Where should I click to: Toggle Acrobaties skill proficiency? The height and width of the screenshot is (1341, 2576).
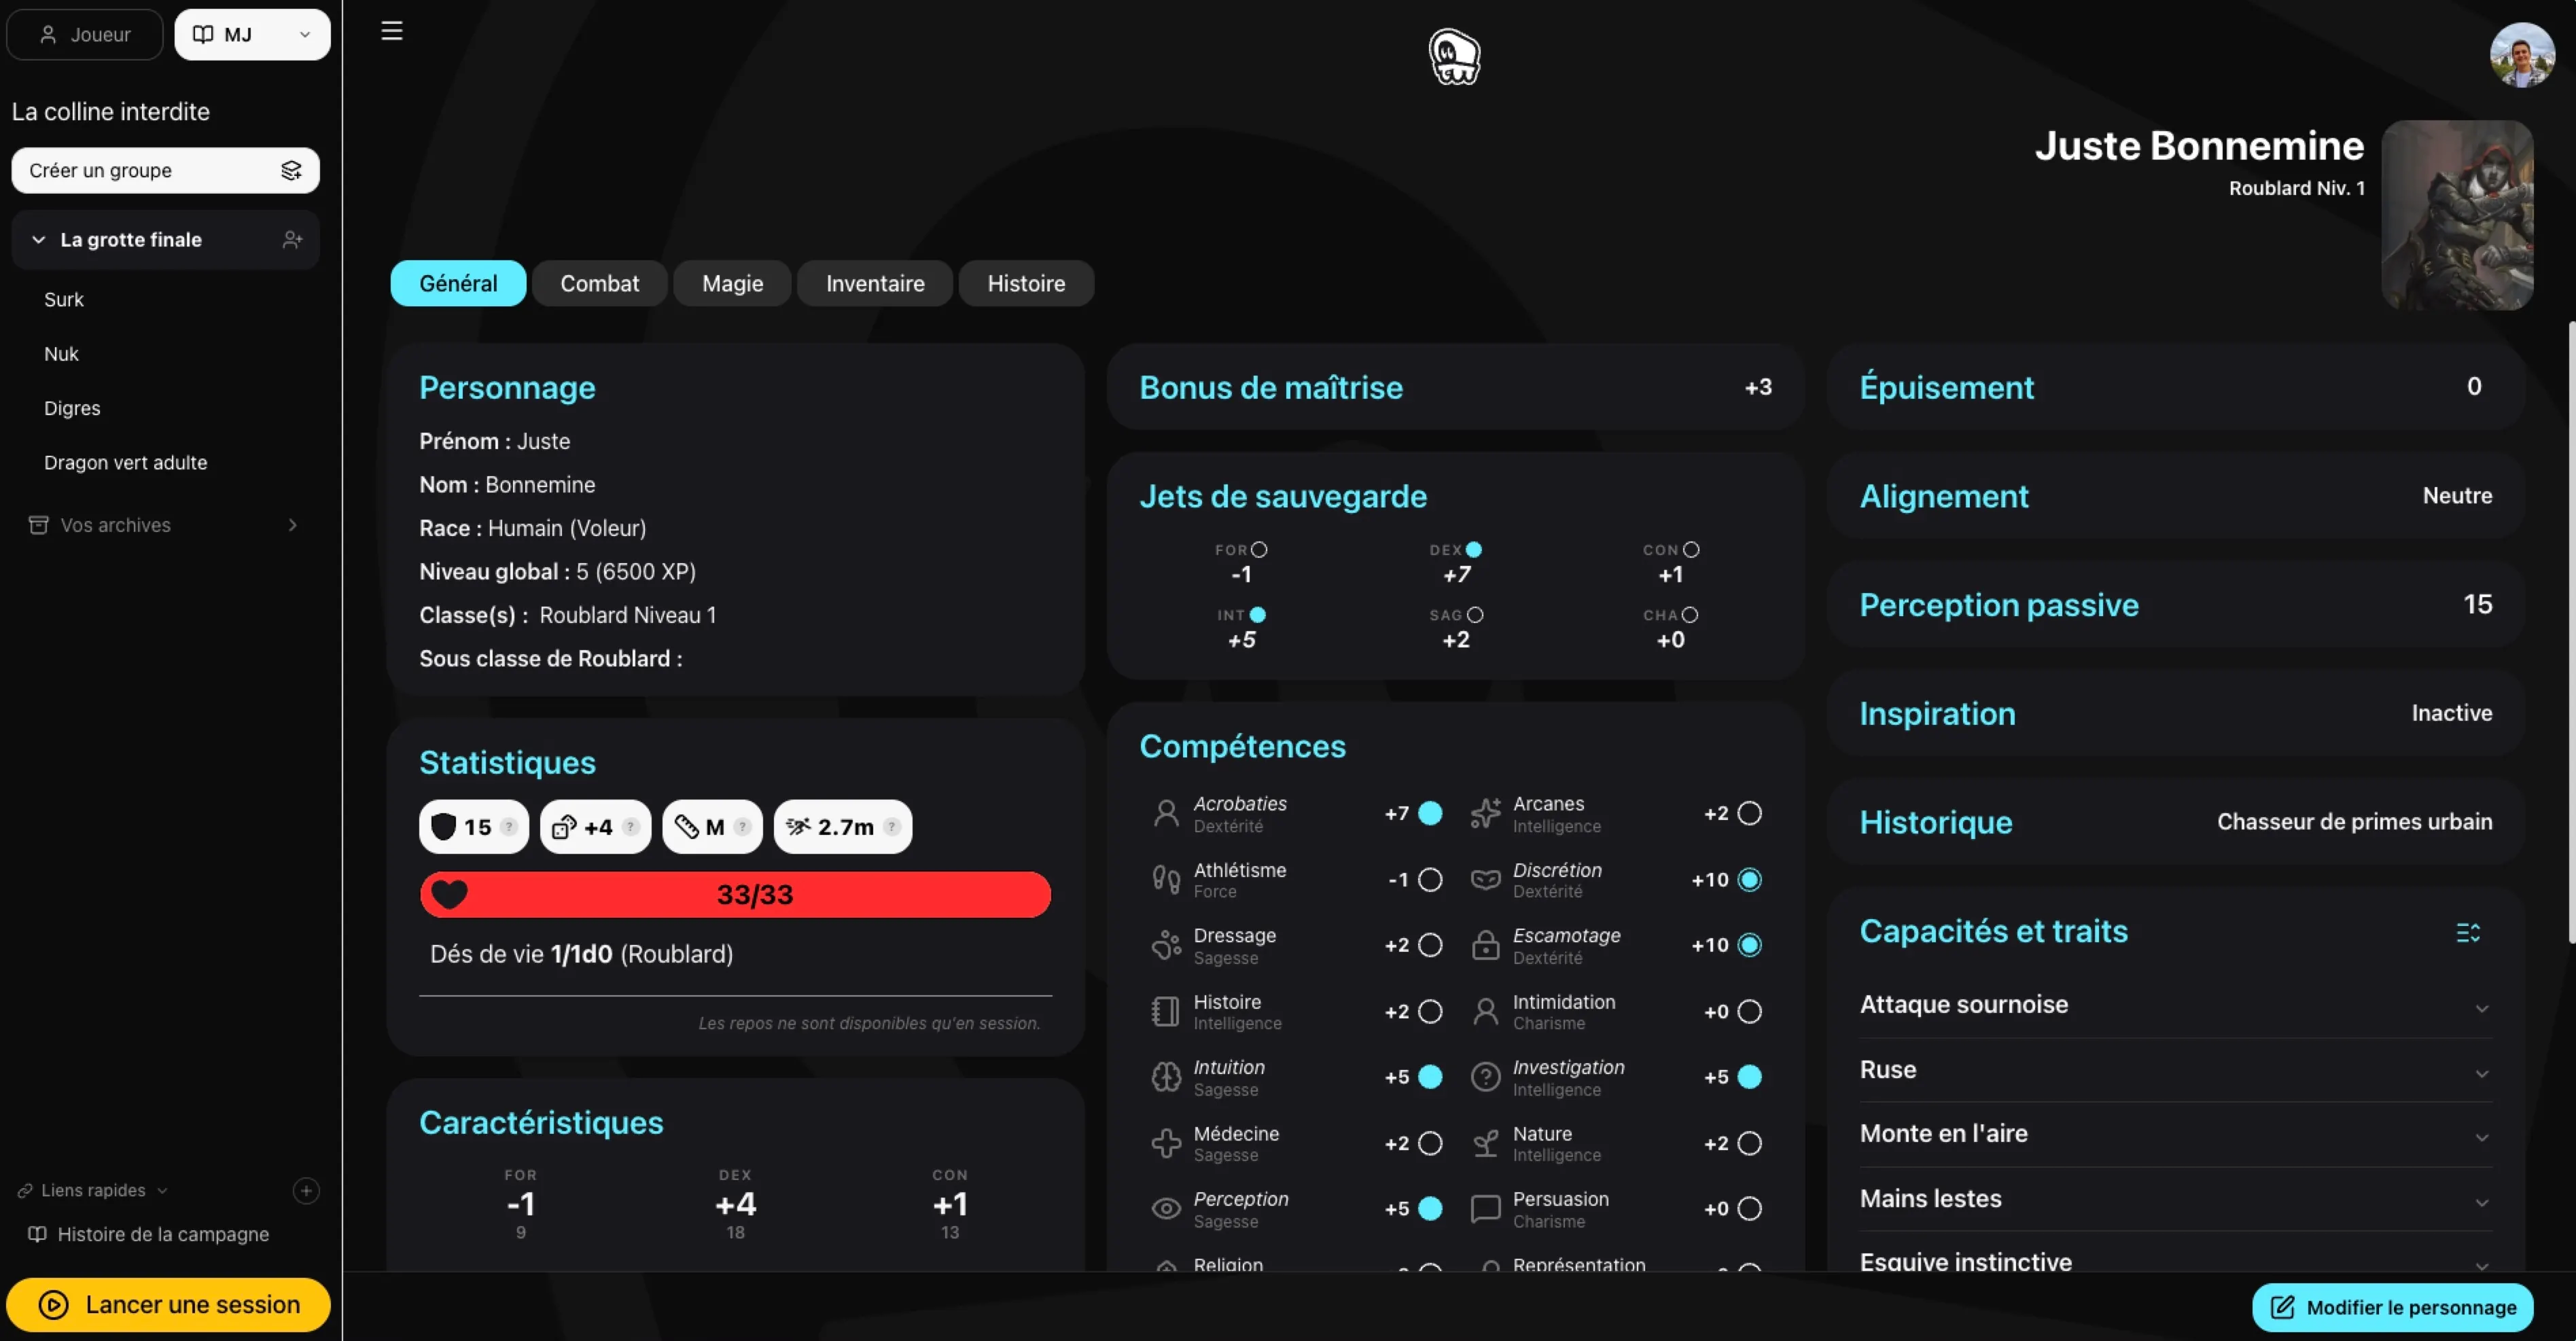click(x=1431, y=814)
